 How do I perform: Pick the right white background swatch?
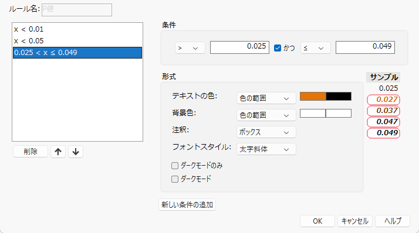pos(339,114)
